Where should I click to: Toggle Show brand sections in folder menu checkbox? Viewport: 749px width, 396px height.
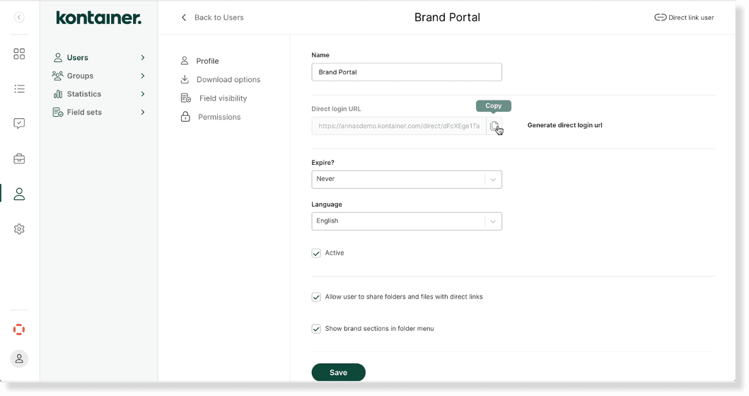[316, 329]
